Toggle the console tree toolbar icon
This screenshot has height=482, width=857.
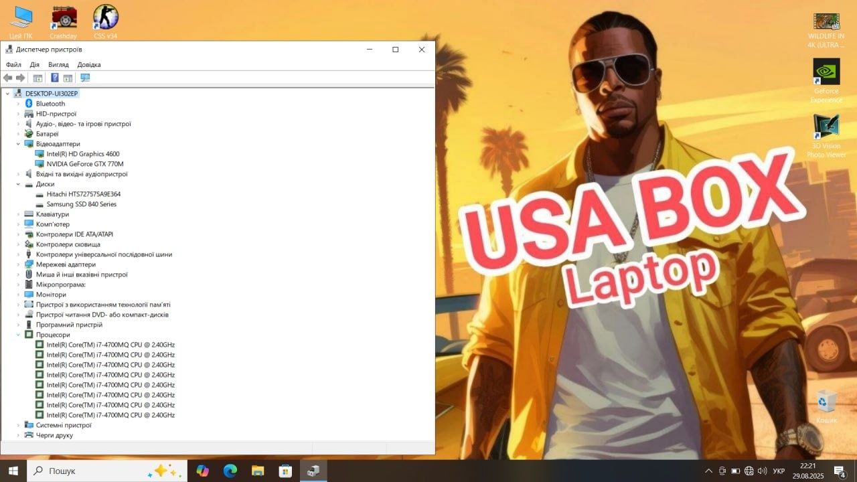pos(38,78)
